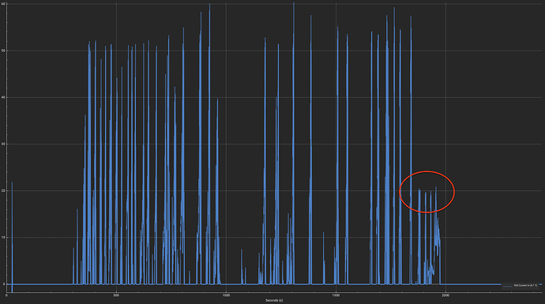This screenshot has width=545, height=304.
Task: Click the "1500" x-axis tick label
Action: click(x=336, y=295)
